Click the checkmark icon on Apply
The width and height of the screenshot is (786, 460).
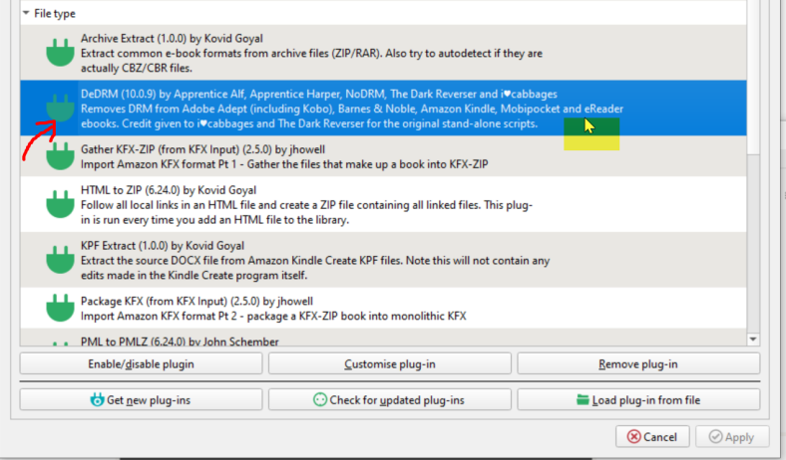coord(715,437)
